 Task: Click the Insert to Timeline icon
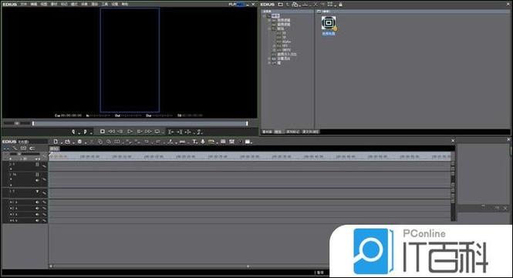[170, 132]
